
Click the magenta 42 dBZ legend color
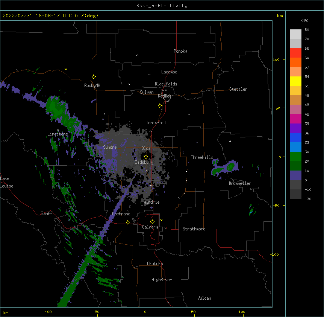295,119
